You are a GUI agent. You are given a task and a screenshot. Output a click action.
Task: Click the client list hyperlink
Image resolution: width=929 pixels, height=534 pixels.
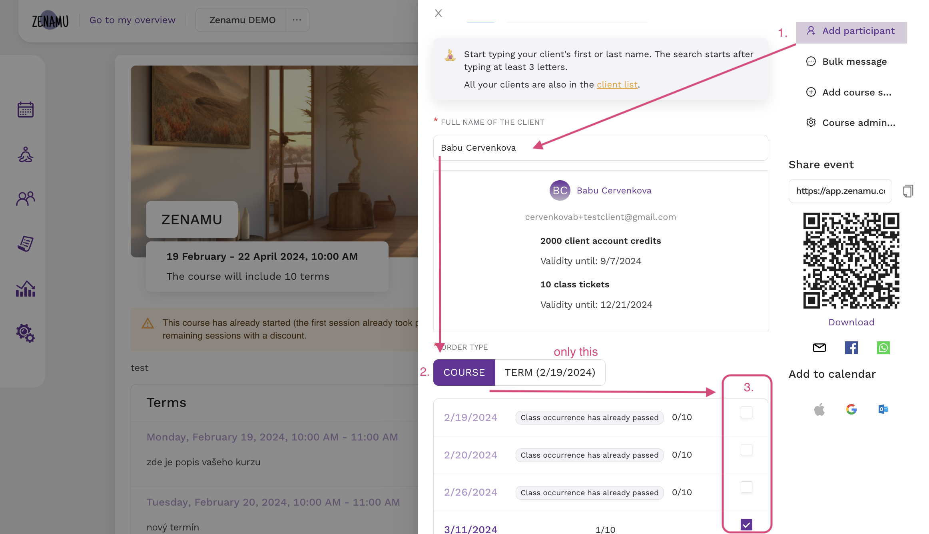coord(616,84)
